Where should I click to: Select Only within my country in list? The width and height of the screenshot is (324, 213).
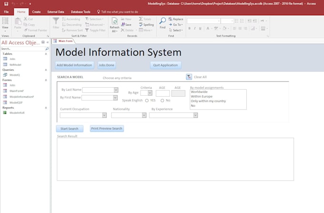208,101
